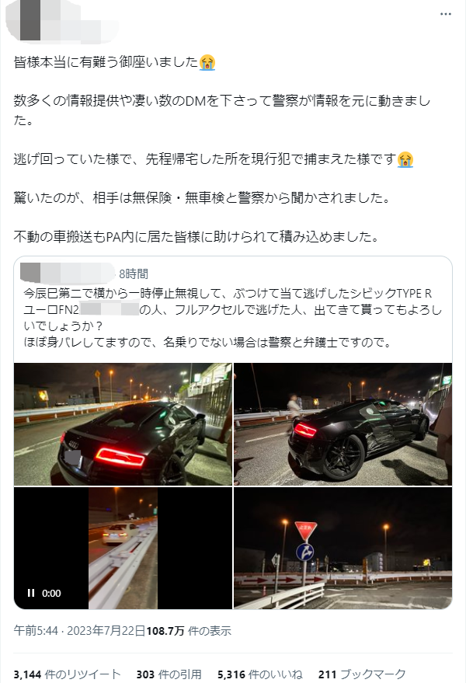The width and height of the screenshot is (466, 683).
Task: Open the quoted tweet author's blurred name
Action: click(68, 273)
